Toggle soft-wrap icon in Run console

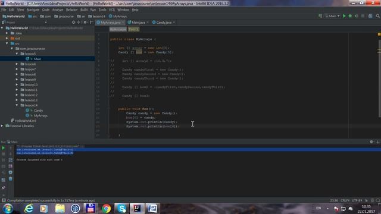click(11, 160)
